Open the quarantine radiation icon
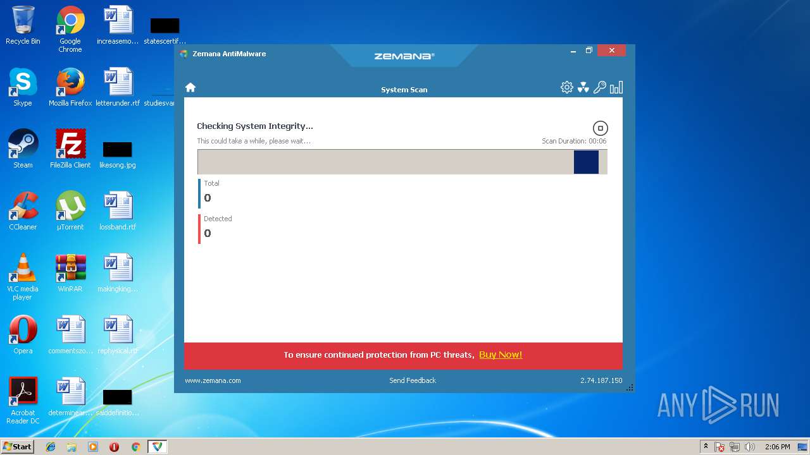Screen dimensions: 810x455 coord(583,87)
